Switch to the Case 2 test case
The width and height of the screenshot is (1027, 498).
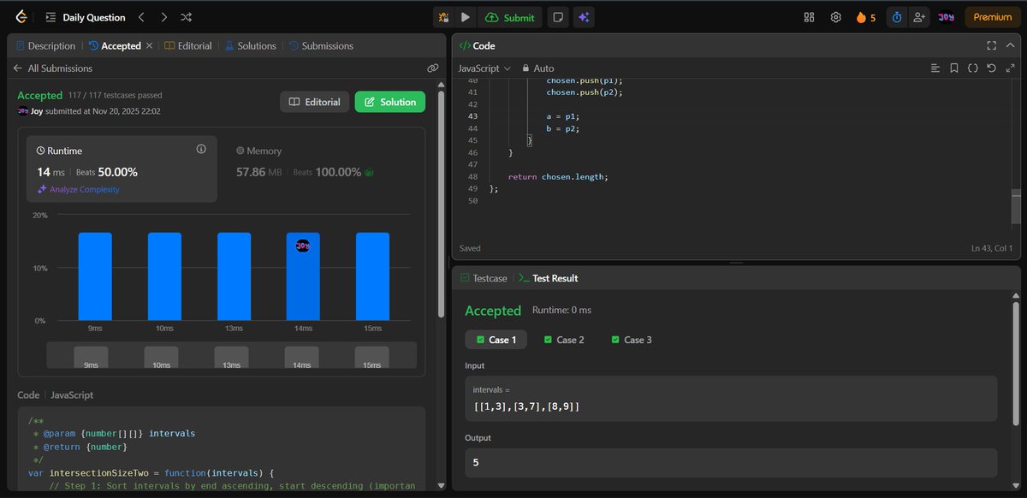[x=564, y=340]
